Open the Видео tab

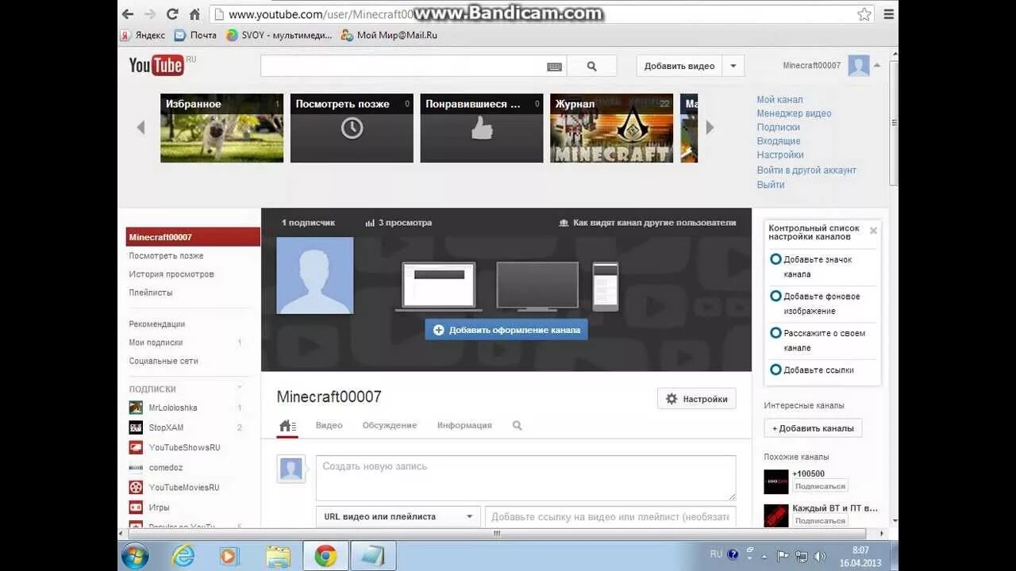point(329,426)
